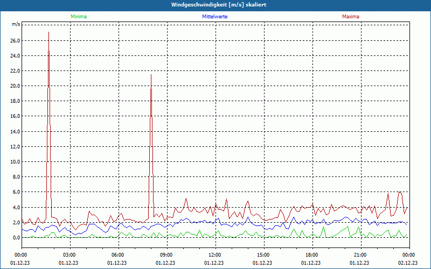Click the y-axis value '24,0'
The height and width of the screenshot is (269, 431).
coord(16,56)
